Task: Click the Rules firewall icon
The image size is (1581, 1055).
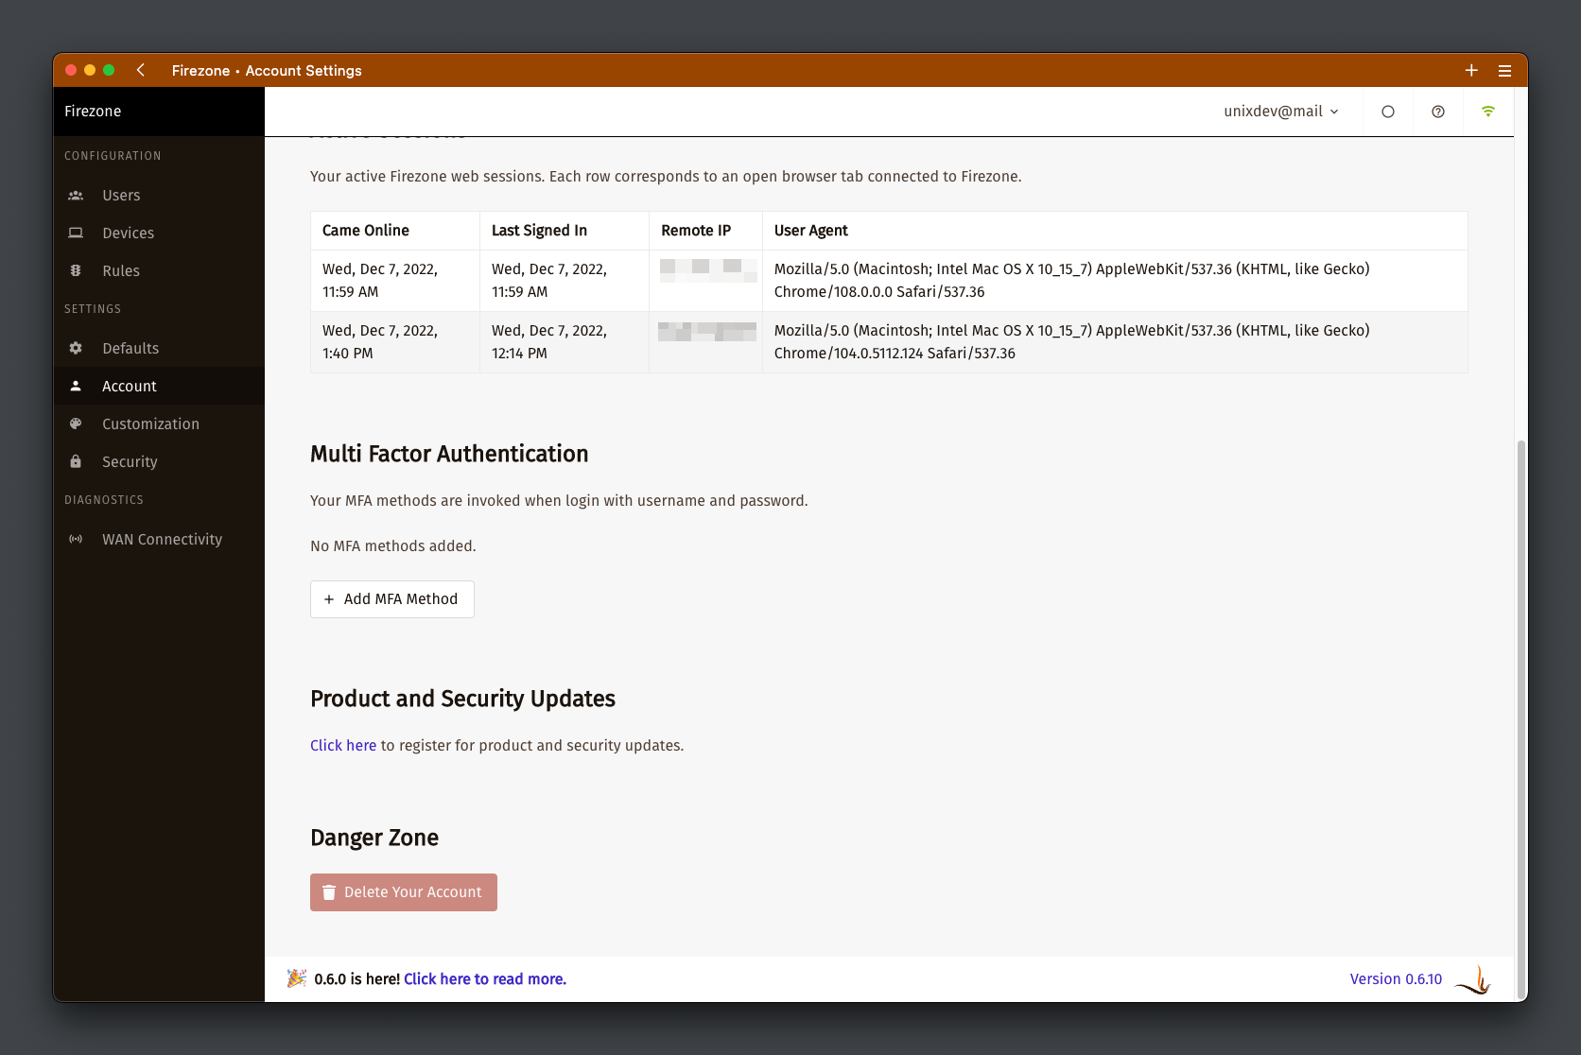Action: [76, 271]
